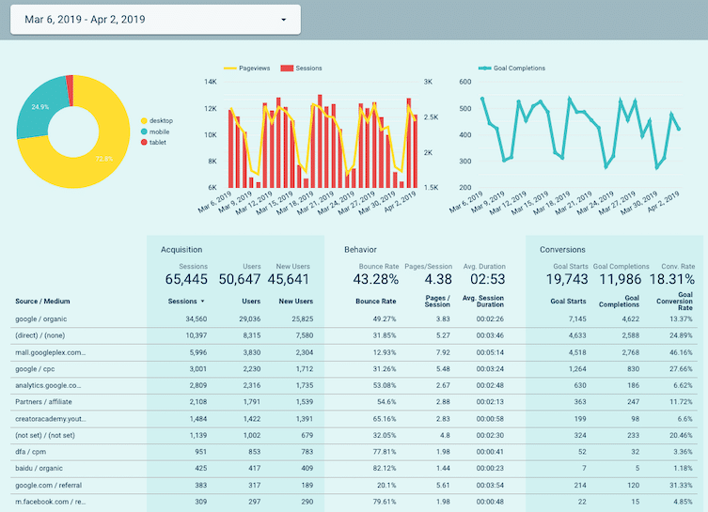Image resolution: width=708 pixels, height=512 pixels.
Task: Click the Avg. Session Duration column header
Action: [485, 302]
